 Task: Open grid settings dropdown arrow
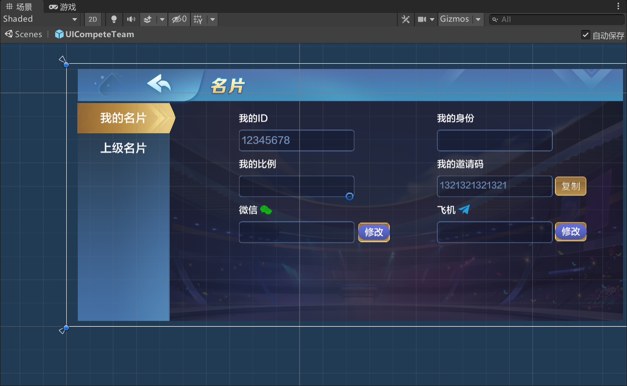[213, 19]
